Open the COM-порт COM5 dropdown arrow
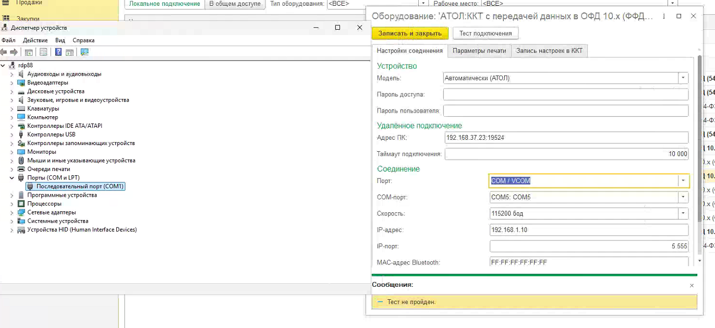This screenshot has width=715, height=328. (683, 197)
